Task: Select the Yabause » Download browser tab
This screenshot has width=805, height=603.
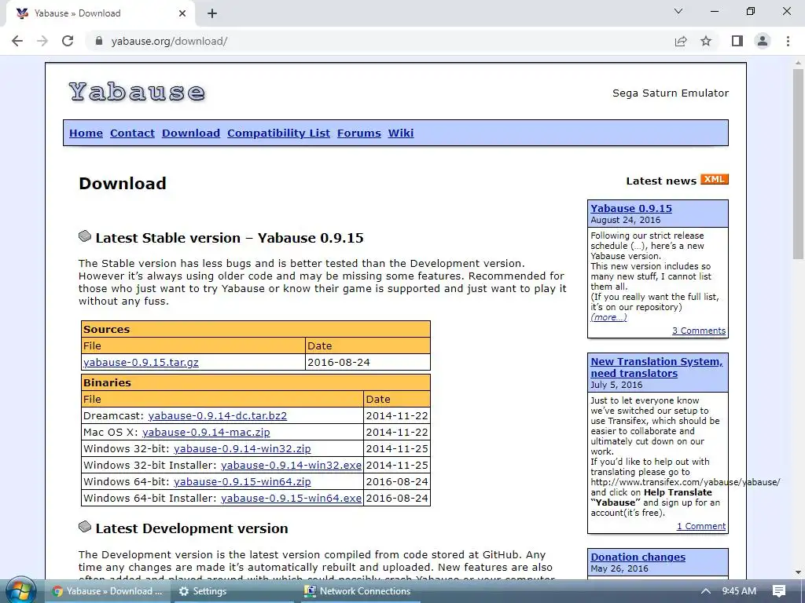Action: pyautogui.click(x=100, y=14)
